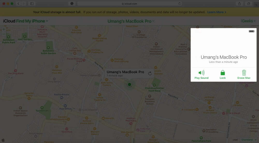Expand Umang's MacBook Pro devices dropdown

tap(131, 21)
